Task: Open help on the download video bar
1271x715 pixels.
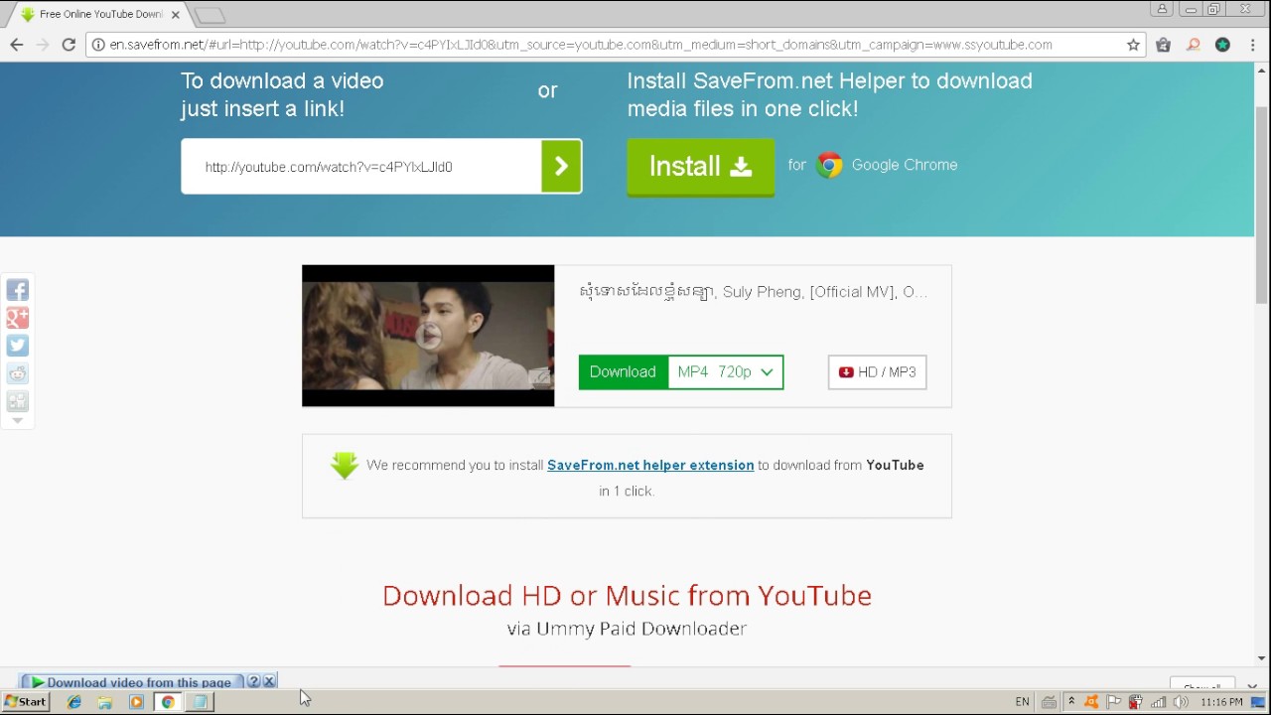Action: coord(253,681)
